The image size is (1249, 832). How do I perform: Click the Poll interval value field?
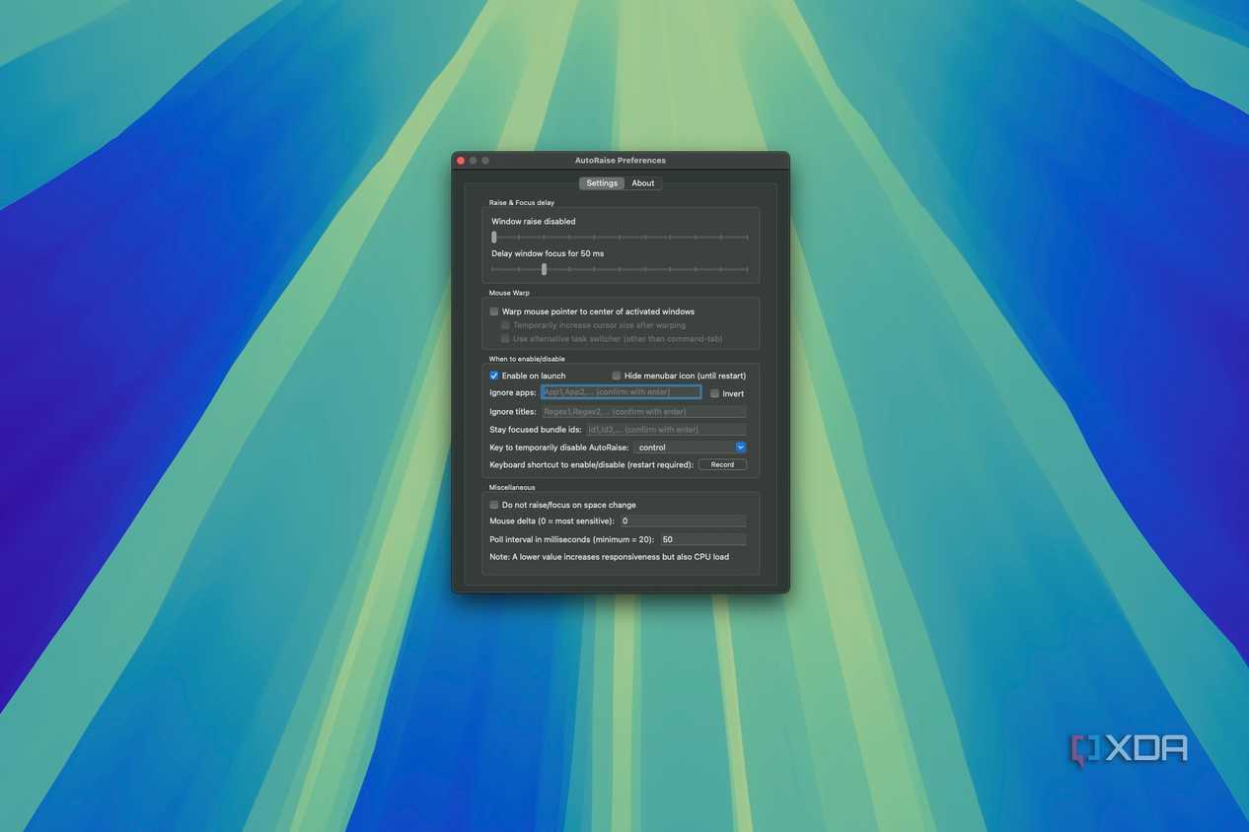tap(703, 539)
